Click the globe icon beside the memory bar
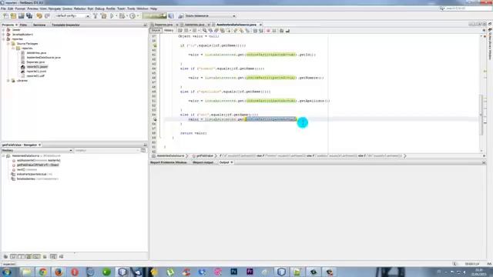 click(x=171, y=15)
